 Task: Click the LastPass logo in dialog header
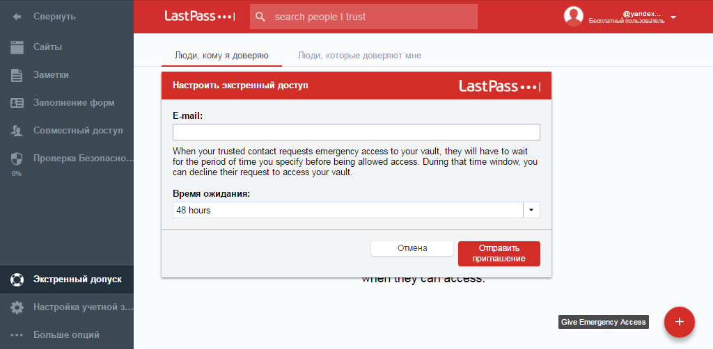[499, 86]
